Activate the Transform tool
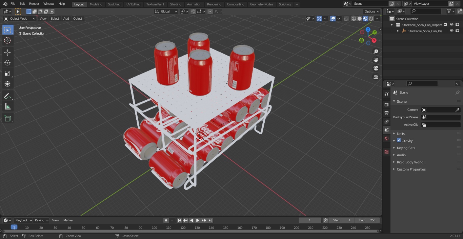The image size is (463, 239). coord(7,84)
